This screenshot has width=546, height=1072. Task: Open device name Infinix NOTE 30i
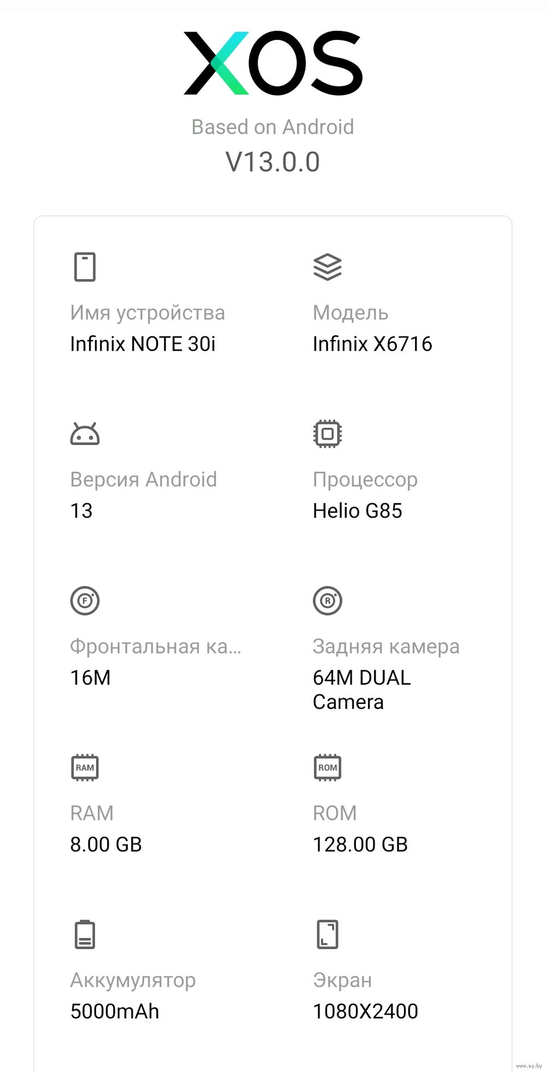point(143,344)
